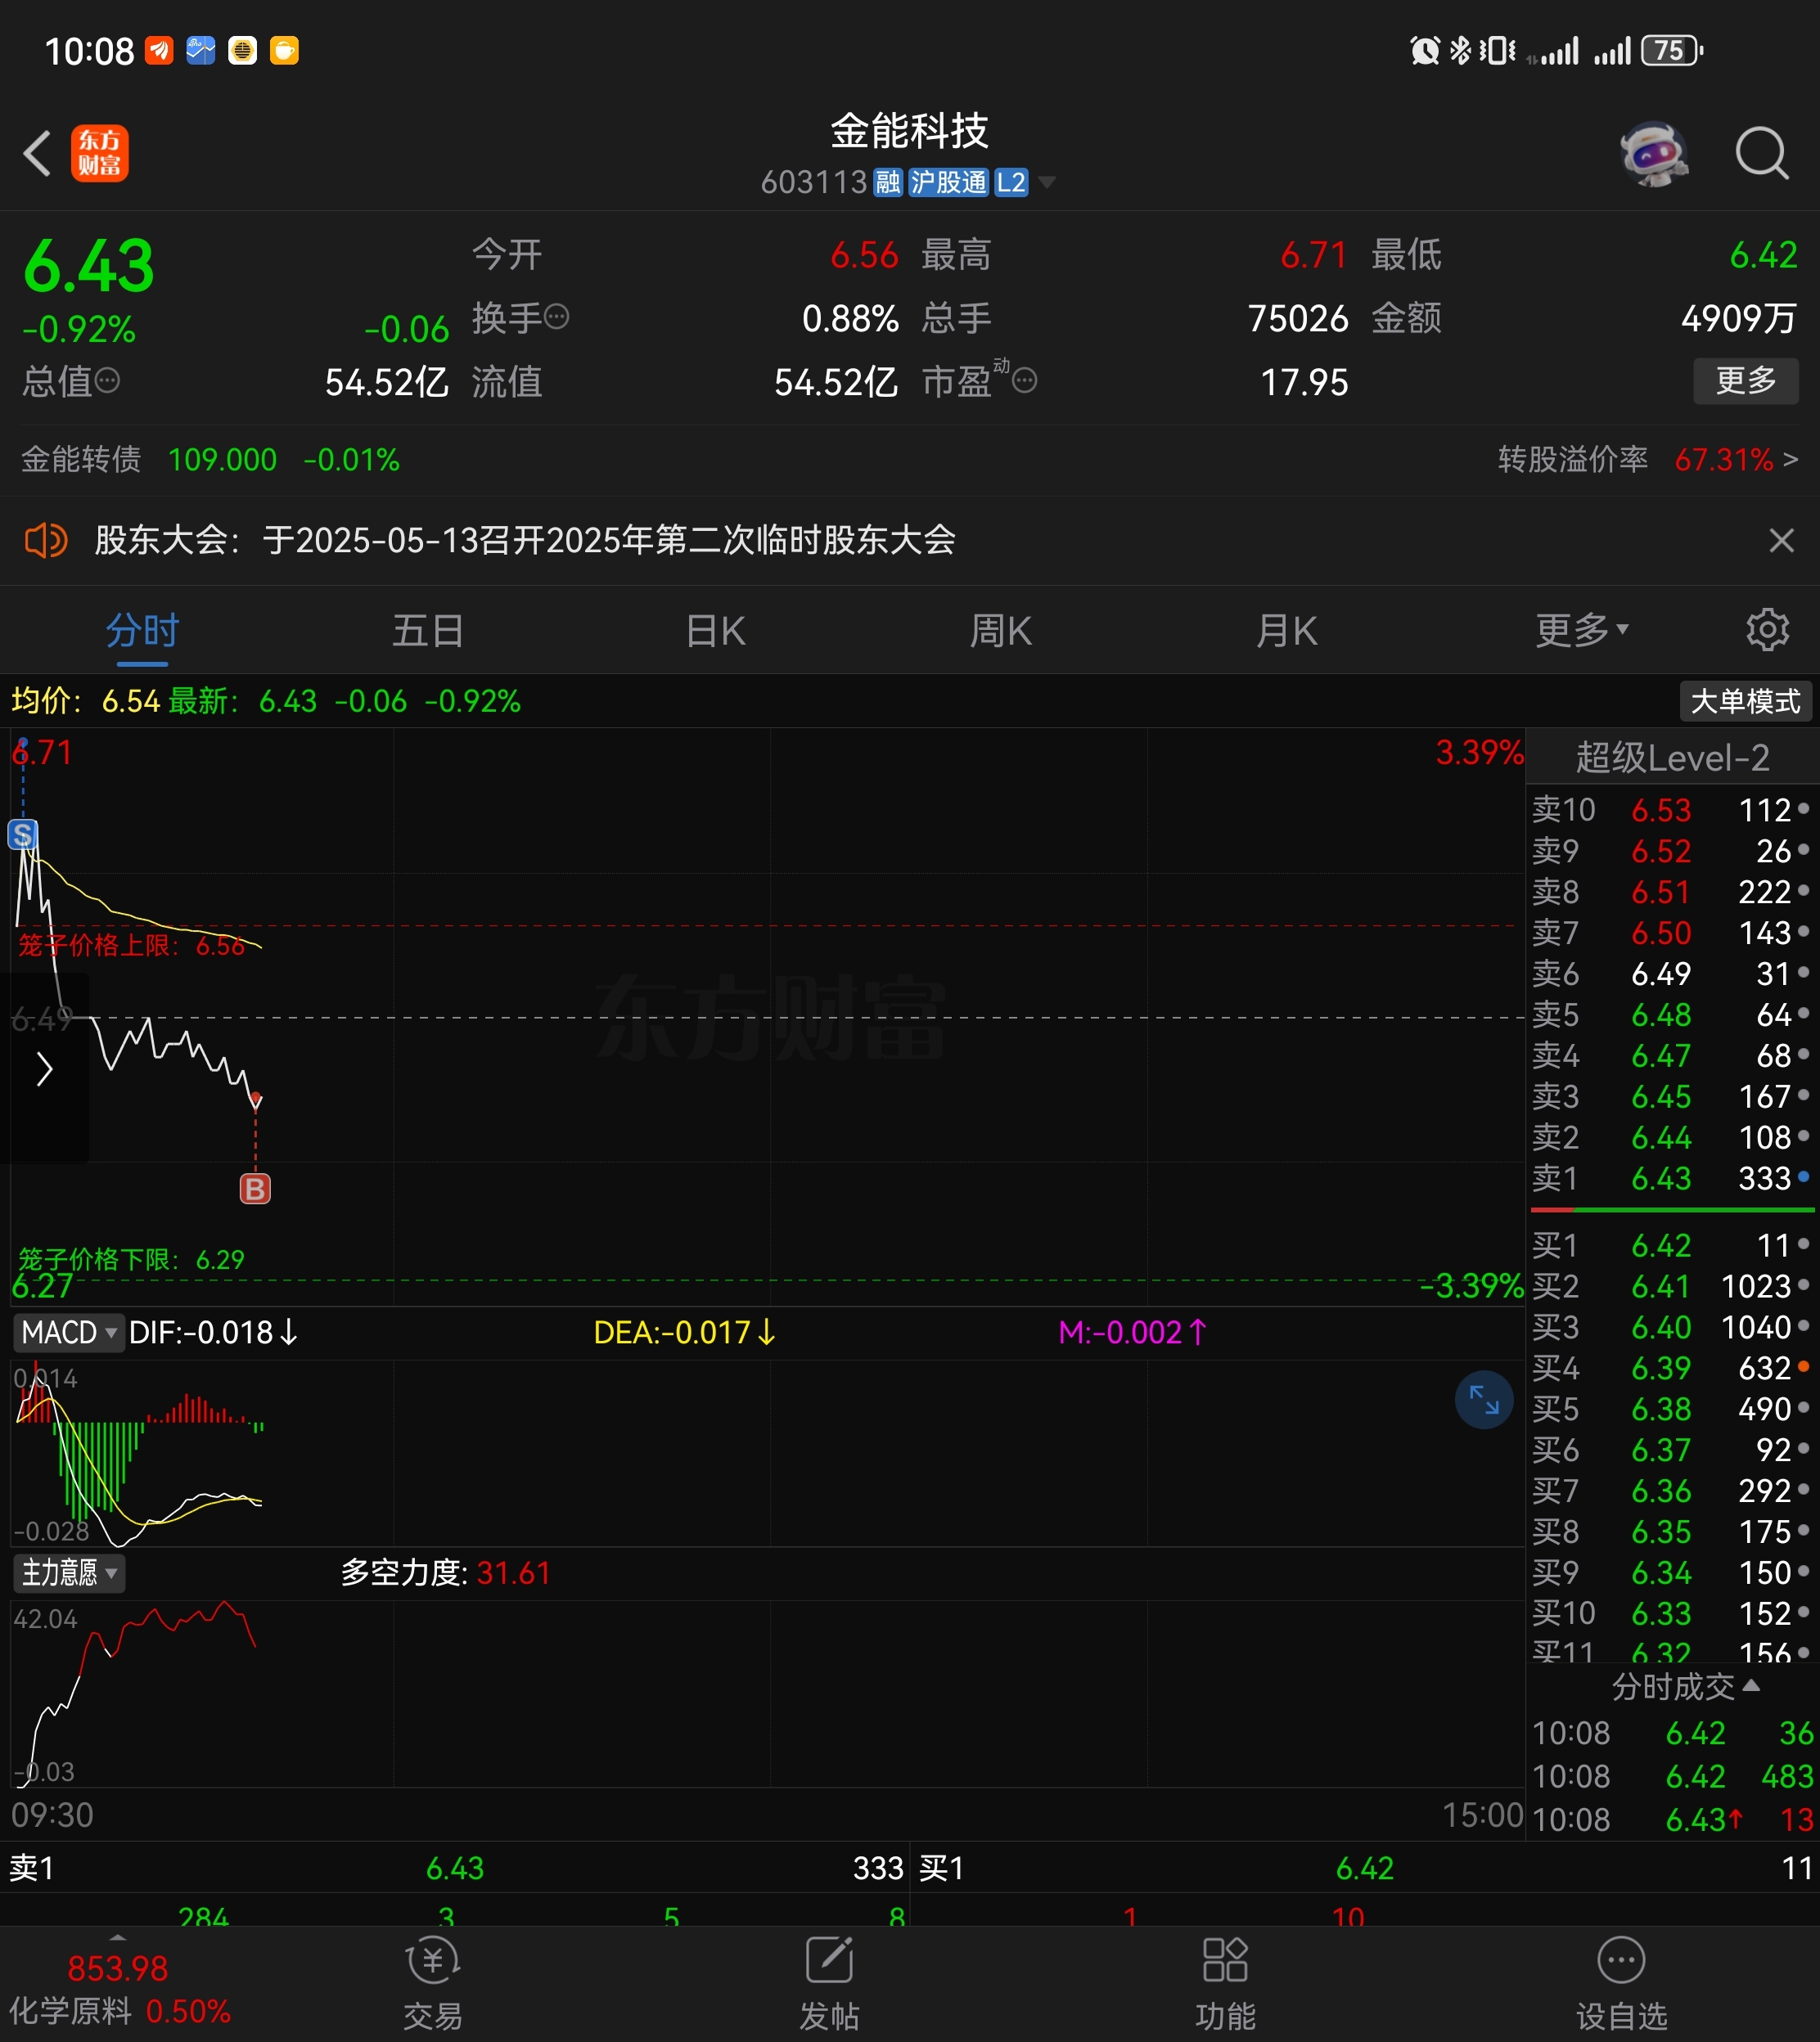Screen dimensions: 1820x2042
Task: Open the stock code dropdown arrow
Action: [x=1046, y=182]
